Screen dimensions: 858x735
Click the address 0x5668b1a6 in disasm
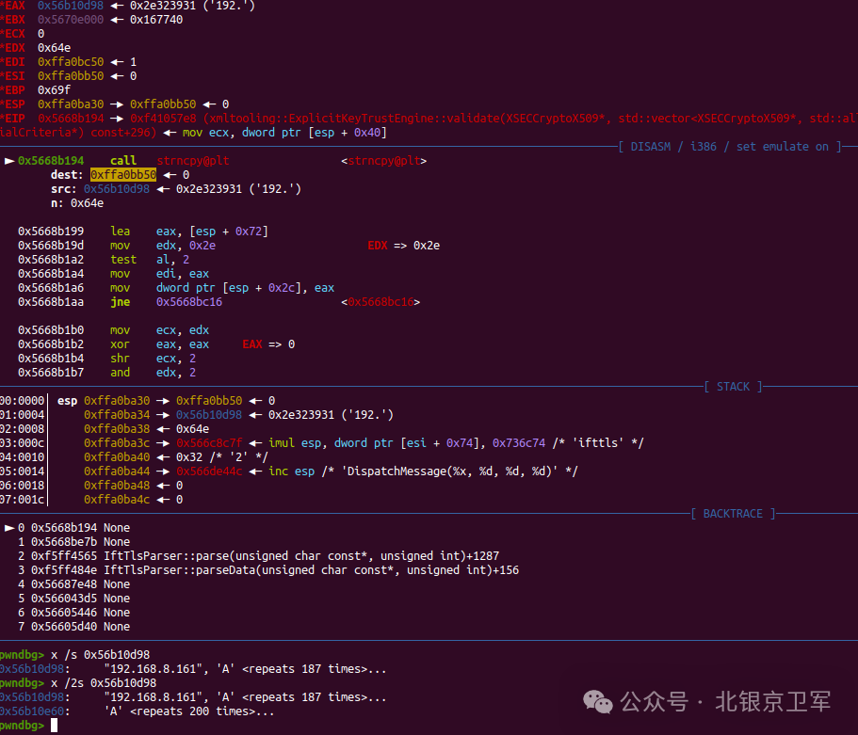click(51, 288)
